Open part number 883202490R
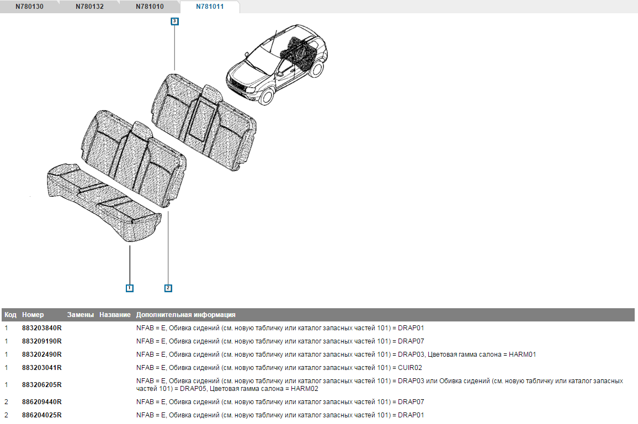This screenshot has width=638, height=424. coord(41,355)
